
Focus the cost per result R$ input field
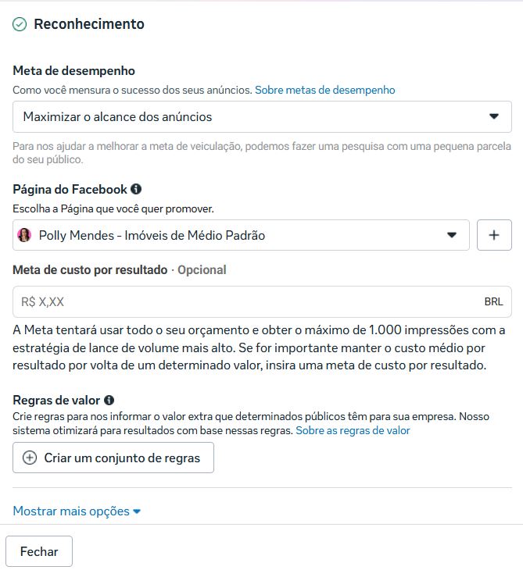242,301
